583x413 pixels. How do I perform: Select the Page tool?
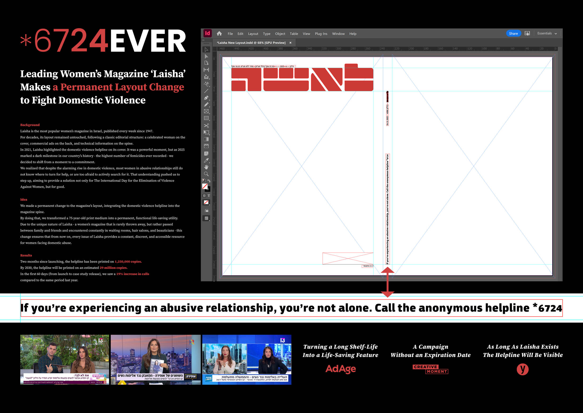coord(206,63)
